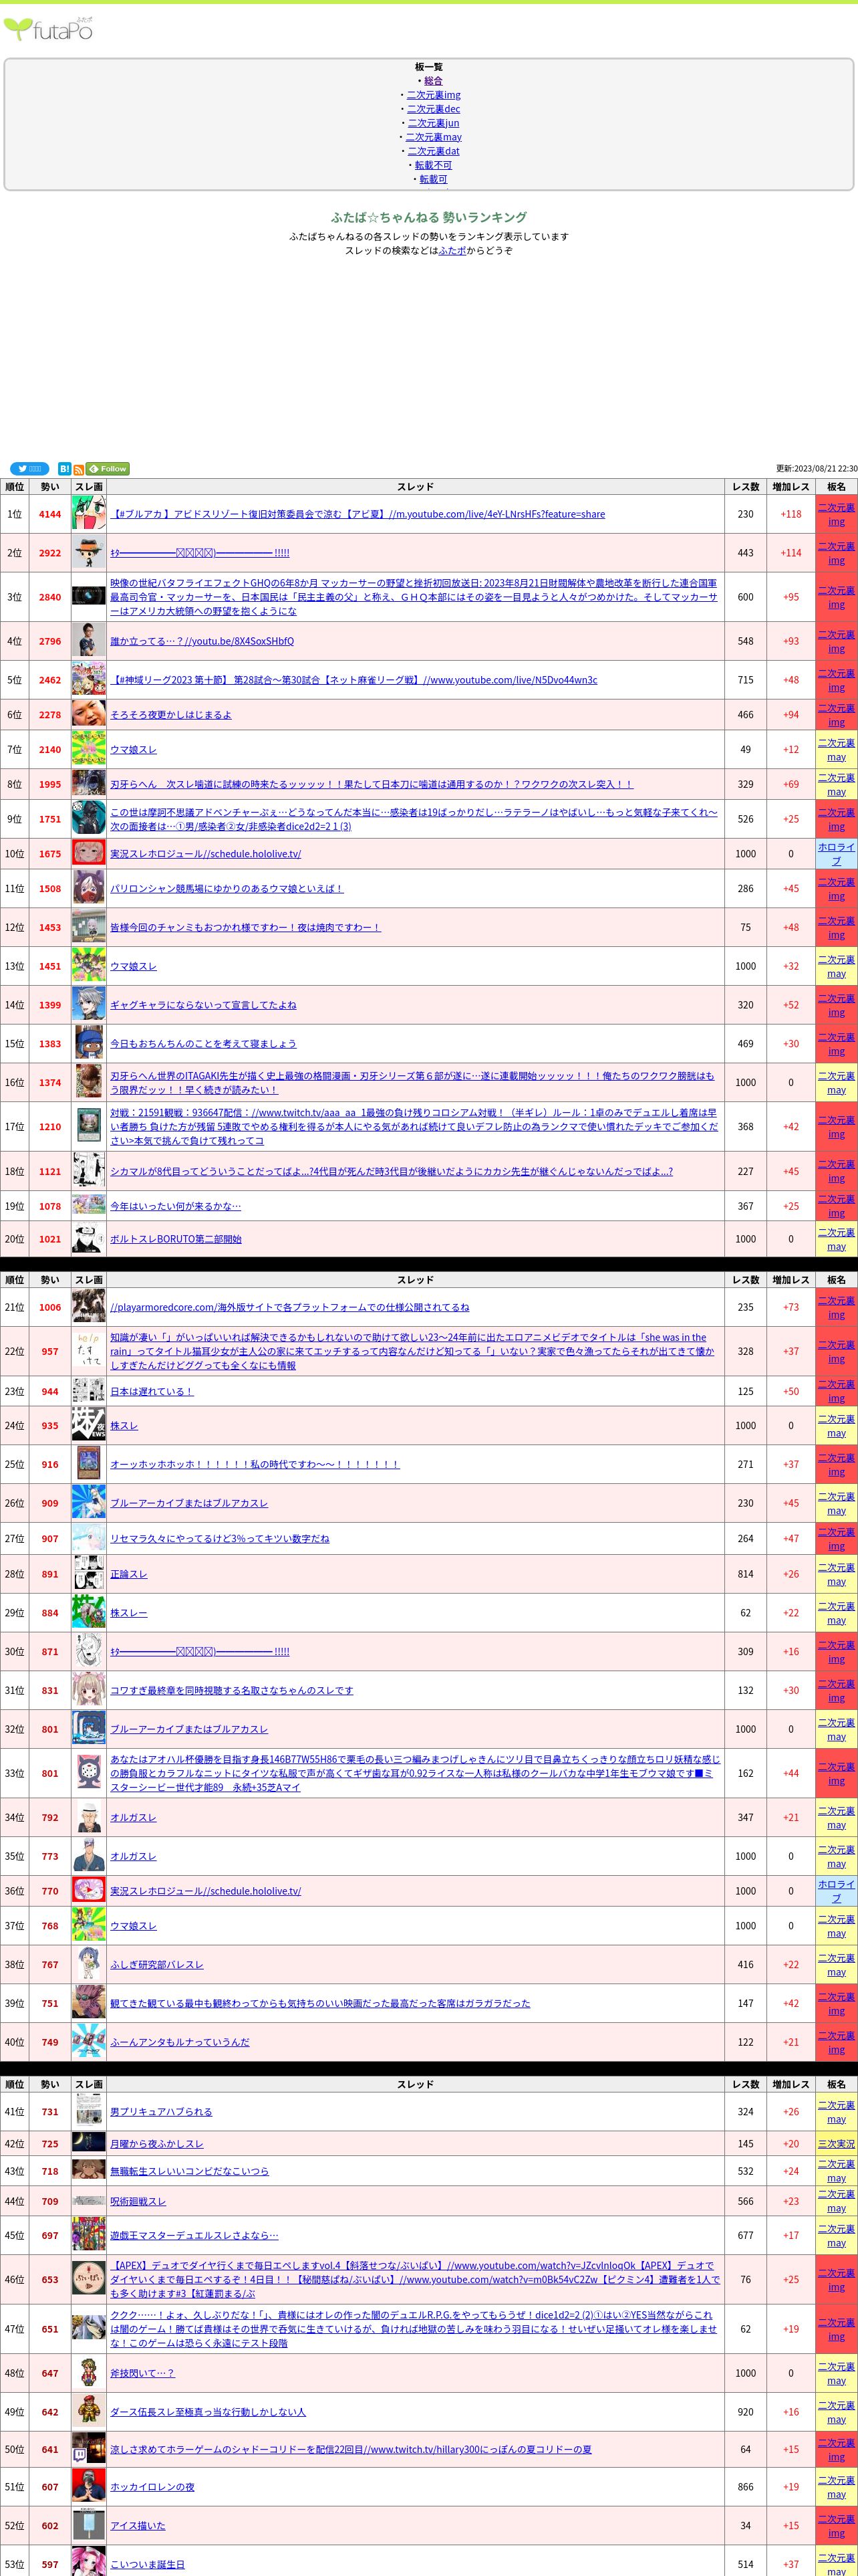Open そろそろ夜更かしはじまるよ thread
The image size is (858, 2576).
pyautogui.click(x=171, y=714)
